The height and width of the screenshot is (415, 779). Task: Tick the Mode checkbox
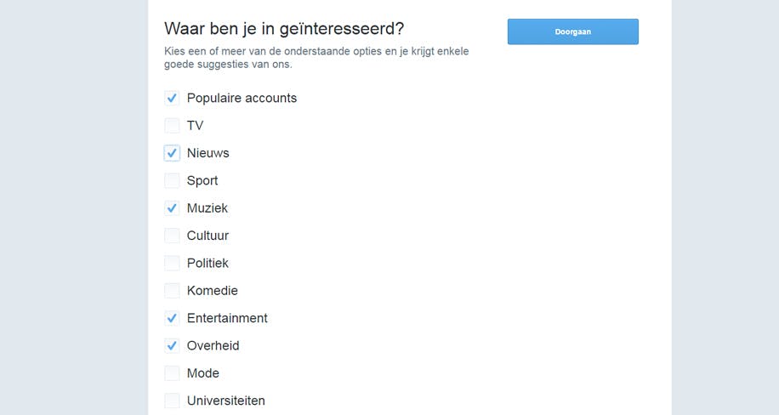tap(172, 373)
